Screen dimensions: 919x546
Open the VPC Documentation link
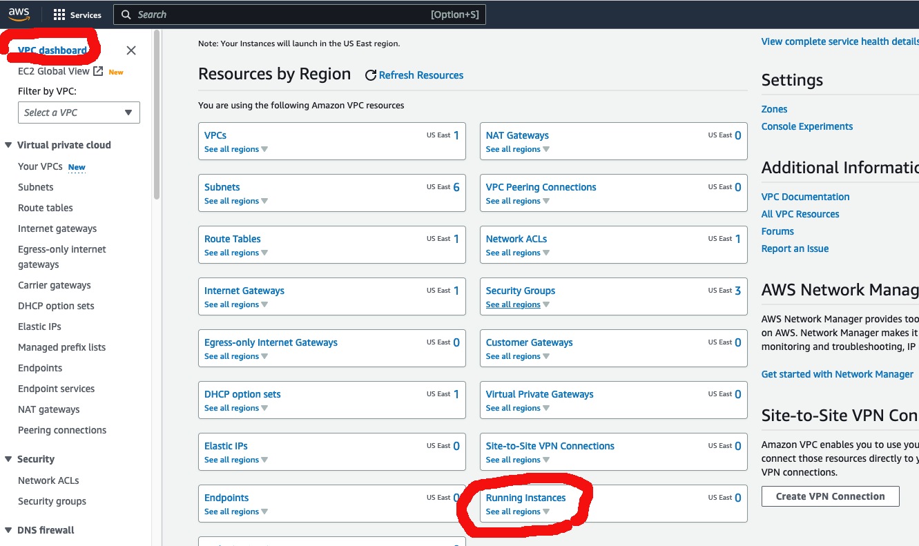(805, 197)
